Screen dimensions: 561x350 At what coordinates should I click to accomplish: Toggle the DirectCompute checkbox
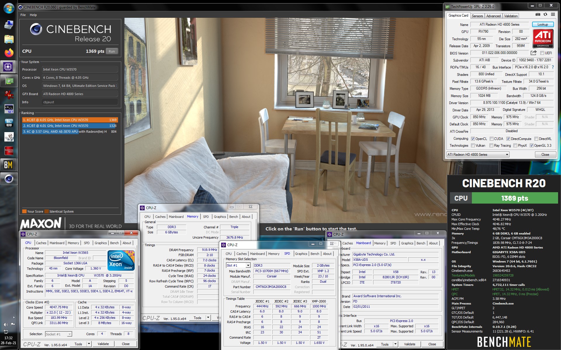pyautogui.click(x=508, y=139)
